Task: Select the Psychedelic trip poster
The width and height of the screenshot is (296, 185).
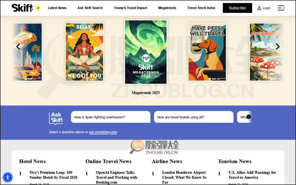Action: click(266, 52)
